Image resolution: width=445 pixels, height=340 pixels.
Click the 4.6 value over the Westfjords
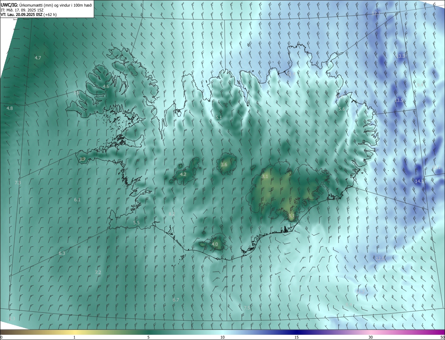tap(106, 86)
